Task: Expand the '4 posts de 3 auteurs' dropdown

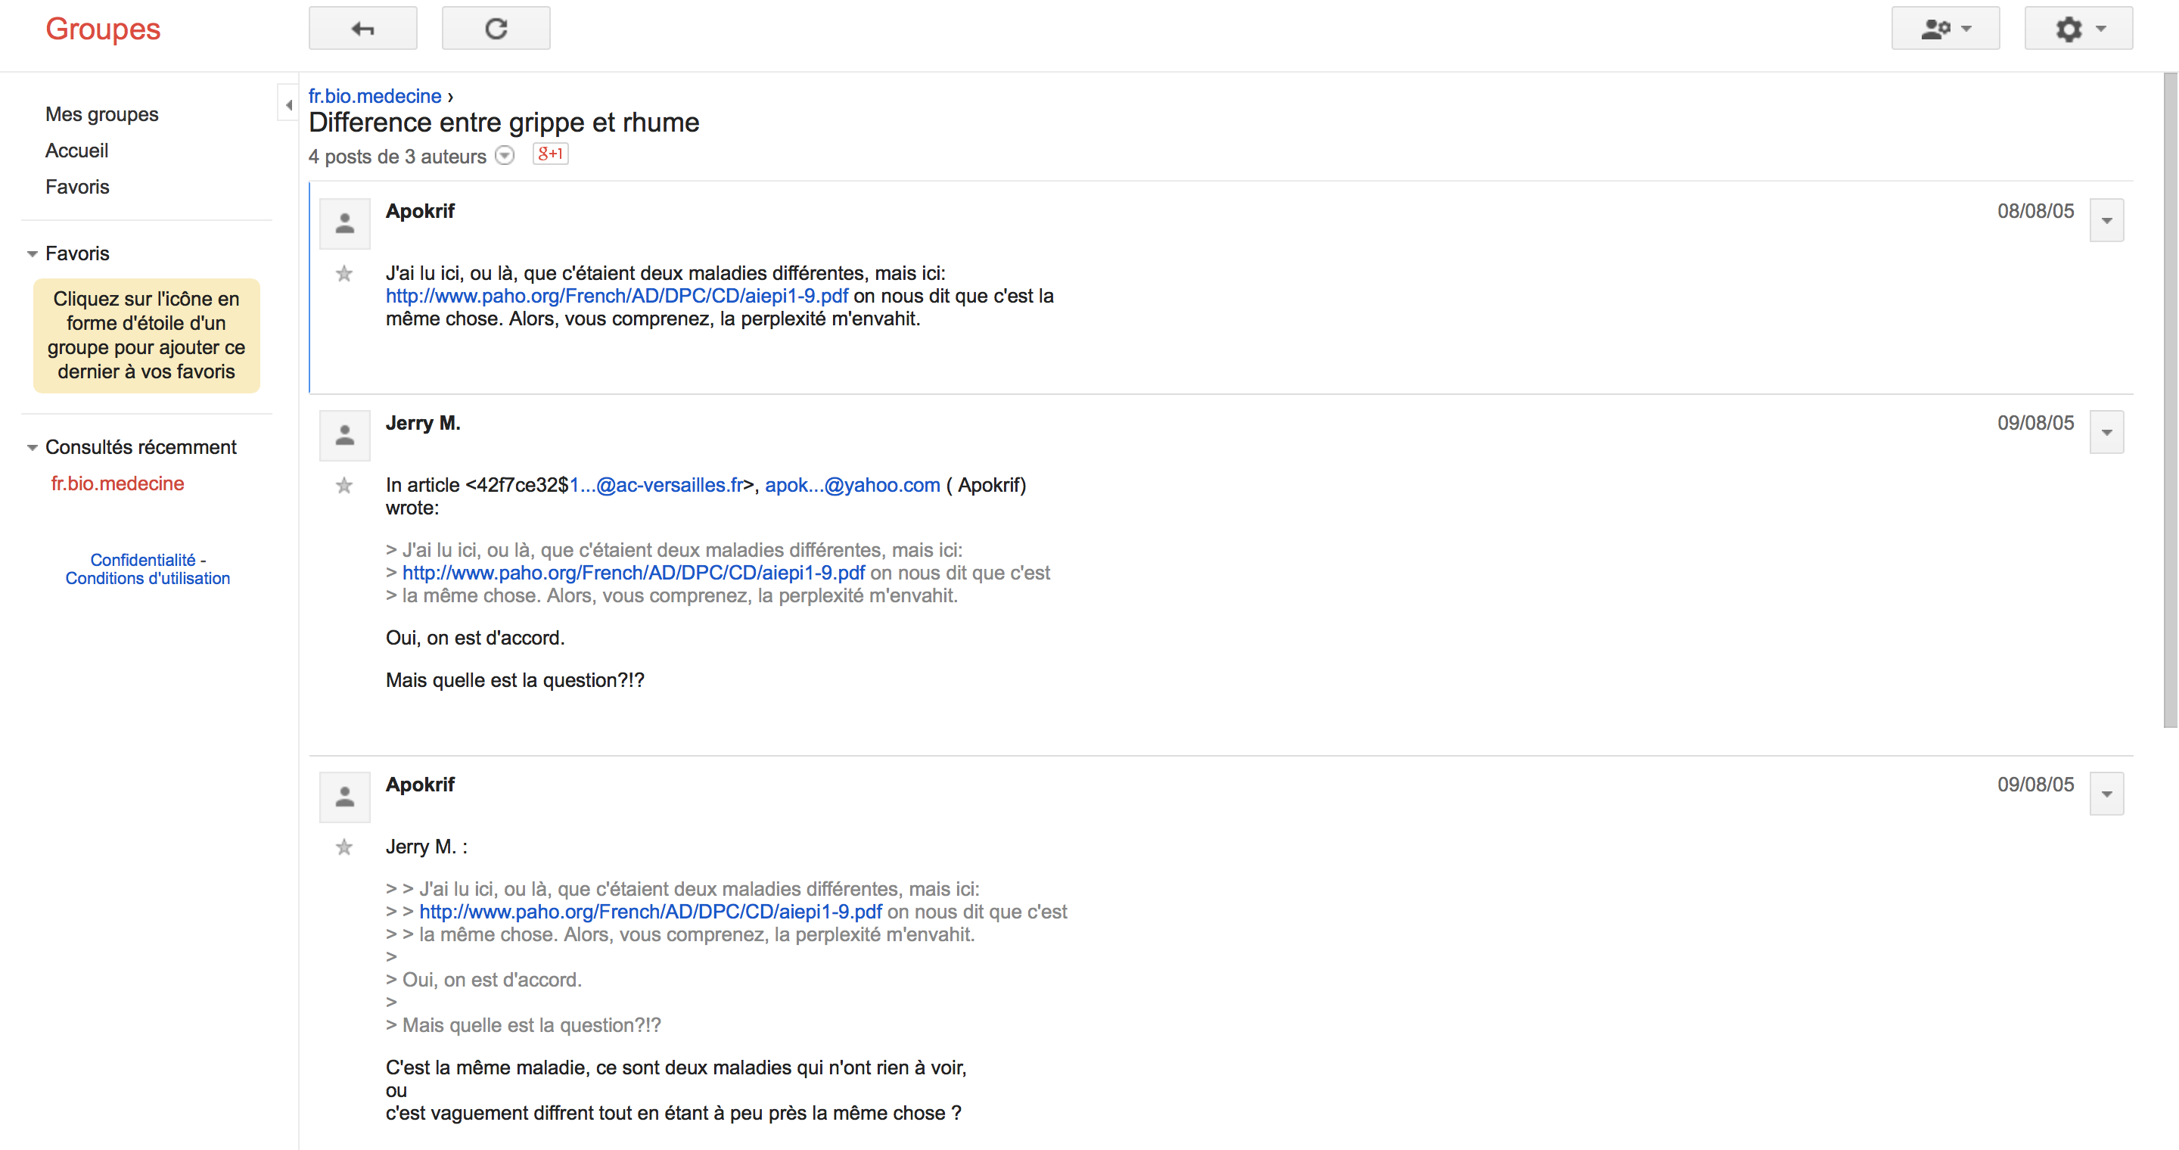Action: [505, 156]
